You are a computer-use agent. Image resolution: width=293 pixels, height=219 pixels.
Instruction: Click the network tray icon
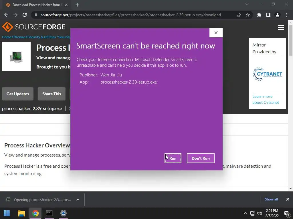(x=253, y=213)
